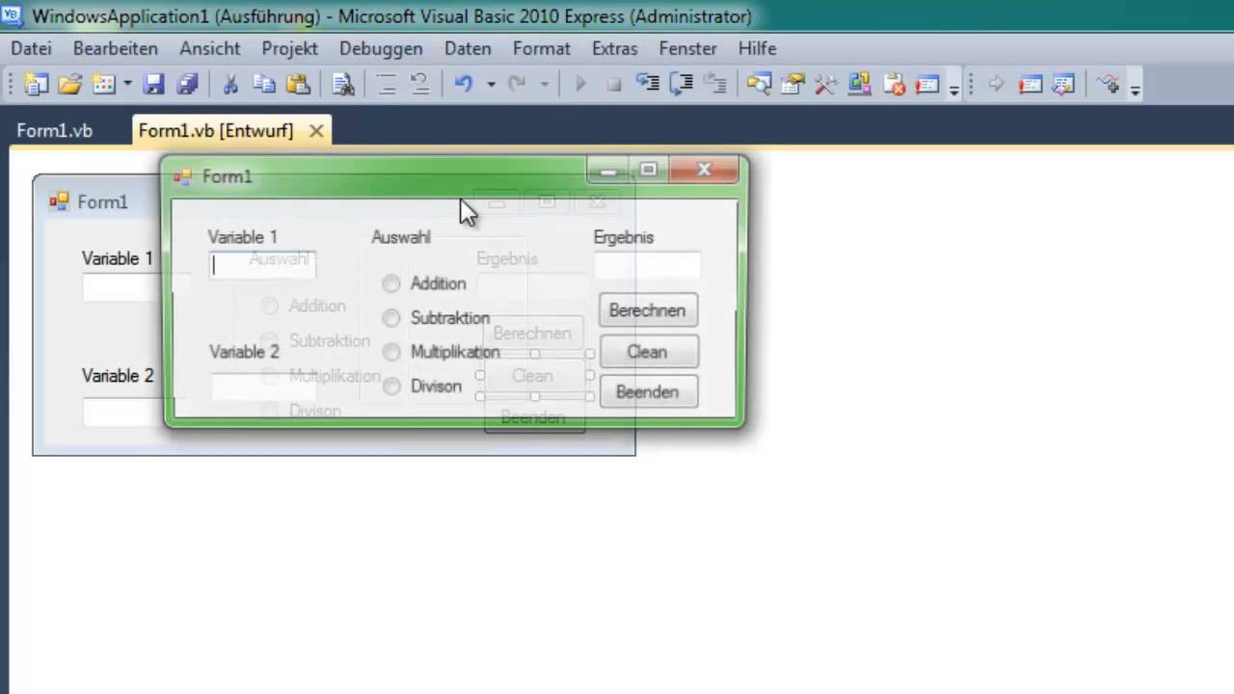Click the Beenden button in running Form1

click(648, 391)
